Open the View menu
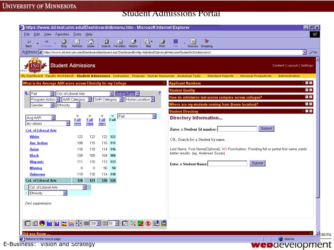 coord(48,34)
